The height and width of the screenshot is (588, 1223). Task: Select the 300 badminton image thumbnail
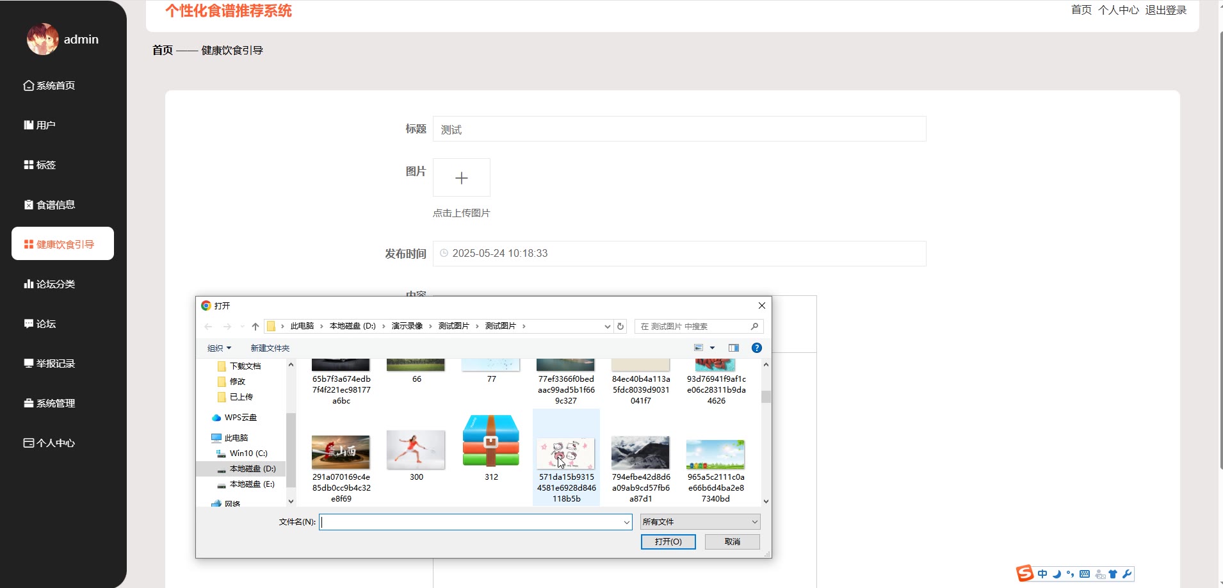(416, 450)
